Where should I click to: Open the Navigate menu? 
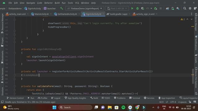[x=31, y=3]
